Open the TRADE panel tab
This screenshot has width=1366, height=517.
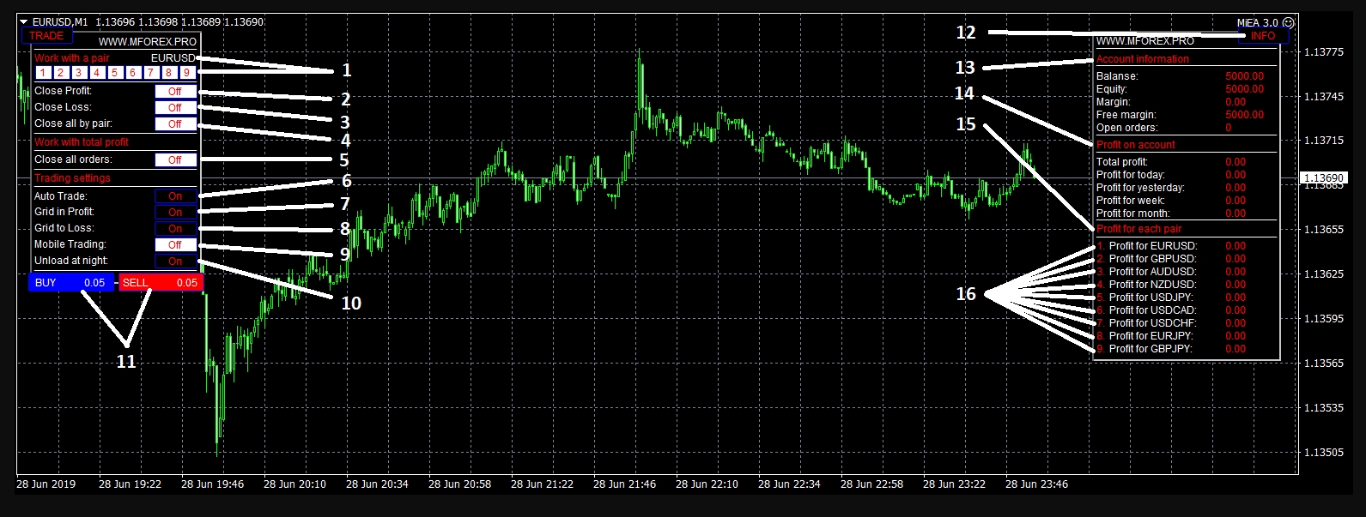click(46, 36)
